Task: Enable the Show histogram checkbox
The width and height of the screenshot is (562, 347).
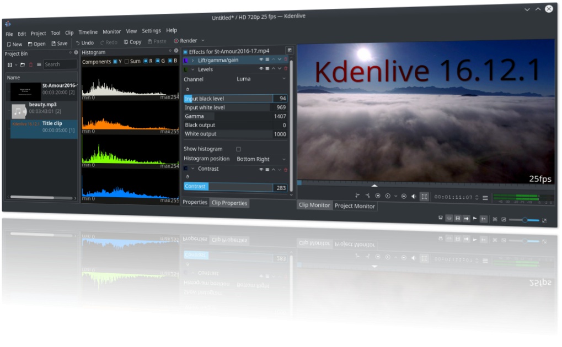Action: (238, 149)
